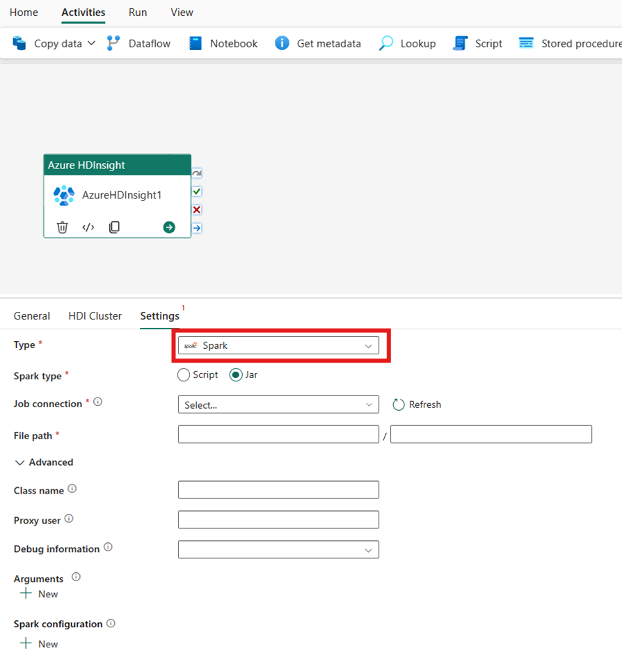Click the Class name input field
The height and width of the screenshot is (669, 622).
tap(278, 489)
